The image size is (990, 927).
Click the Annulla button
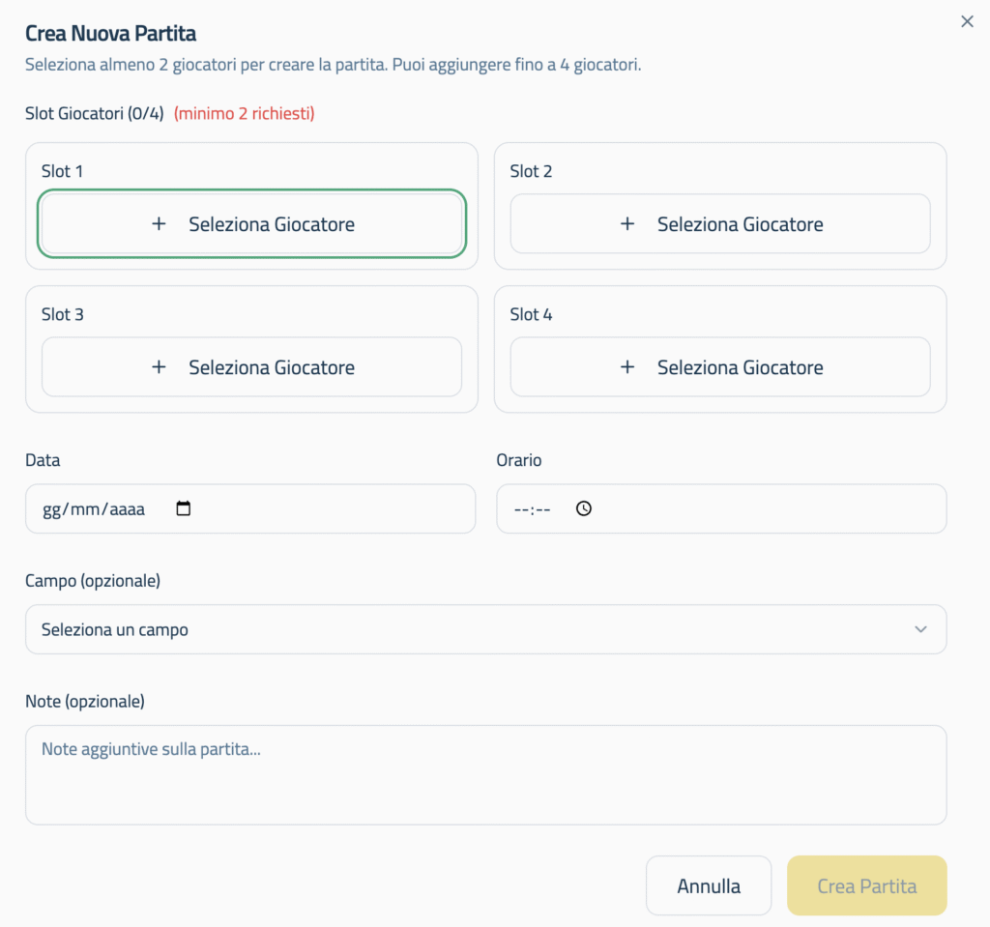709,885
